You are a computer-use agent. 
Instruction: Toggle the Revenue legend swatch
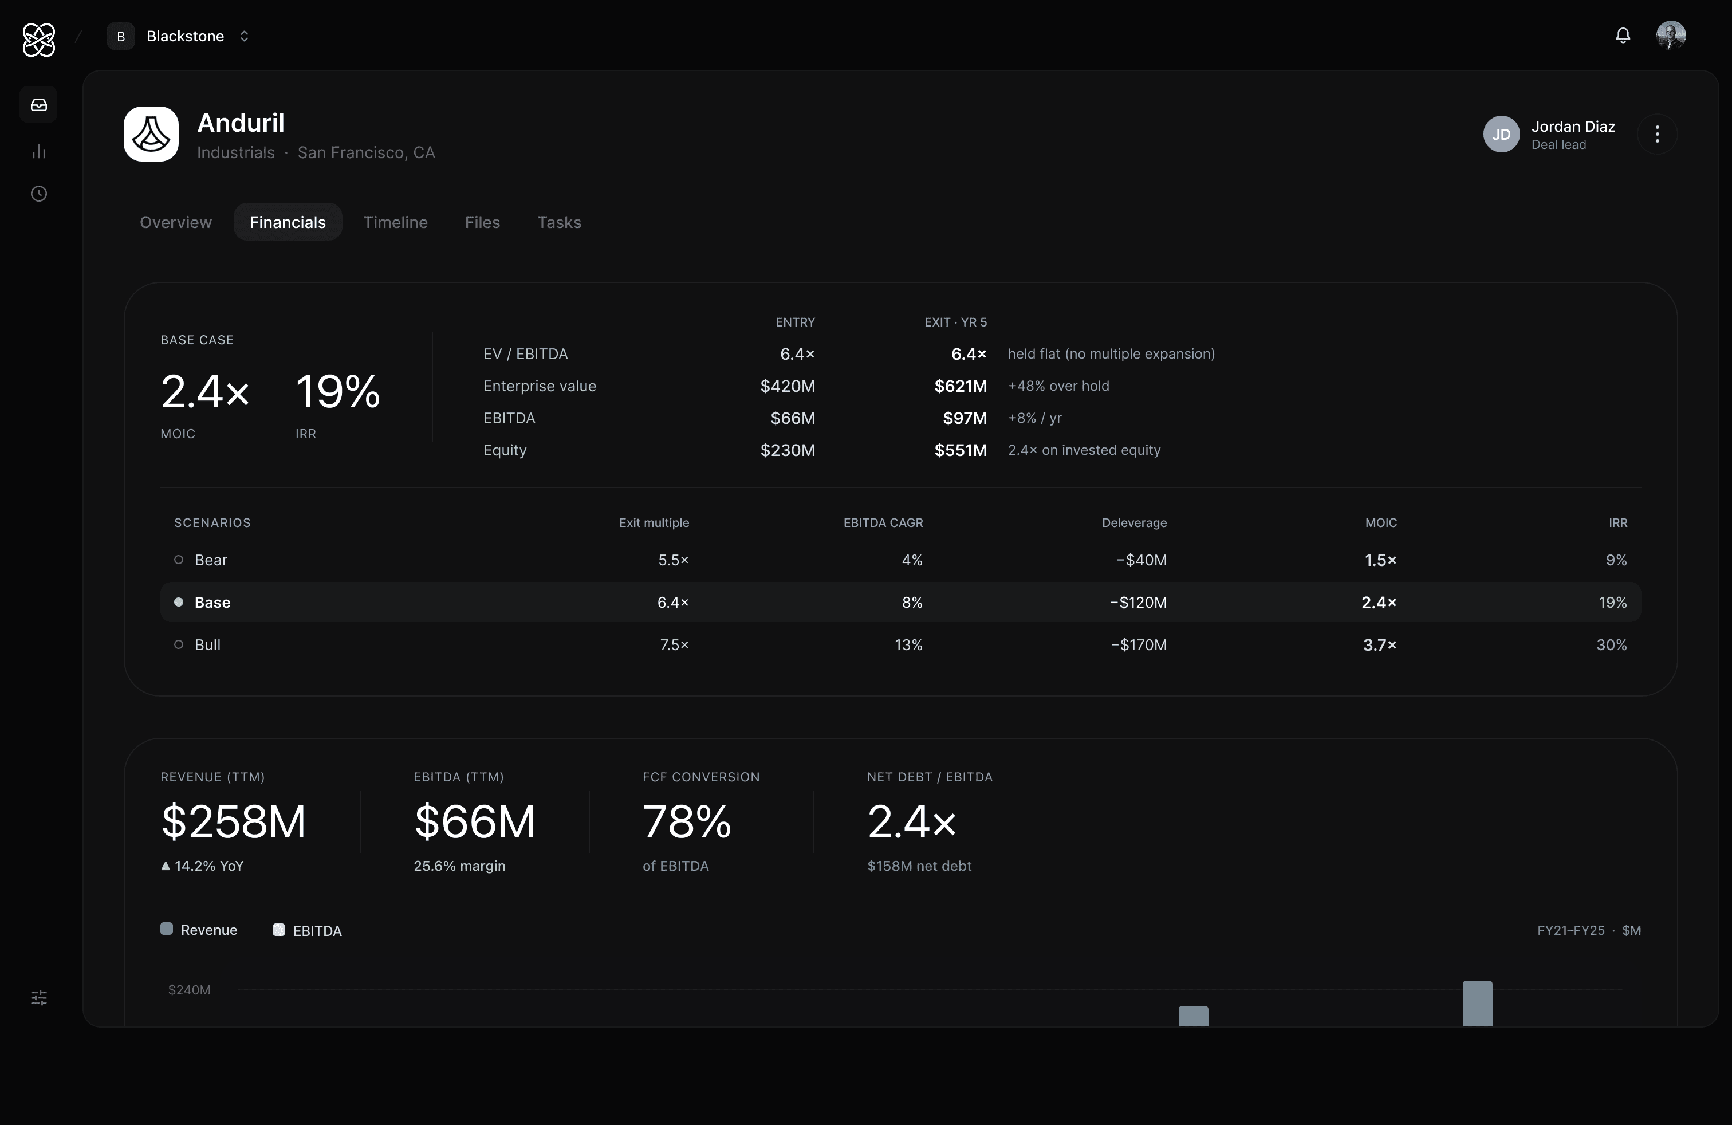[167, 929]
